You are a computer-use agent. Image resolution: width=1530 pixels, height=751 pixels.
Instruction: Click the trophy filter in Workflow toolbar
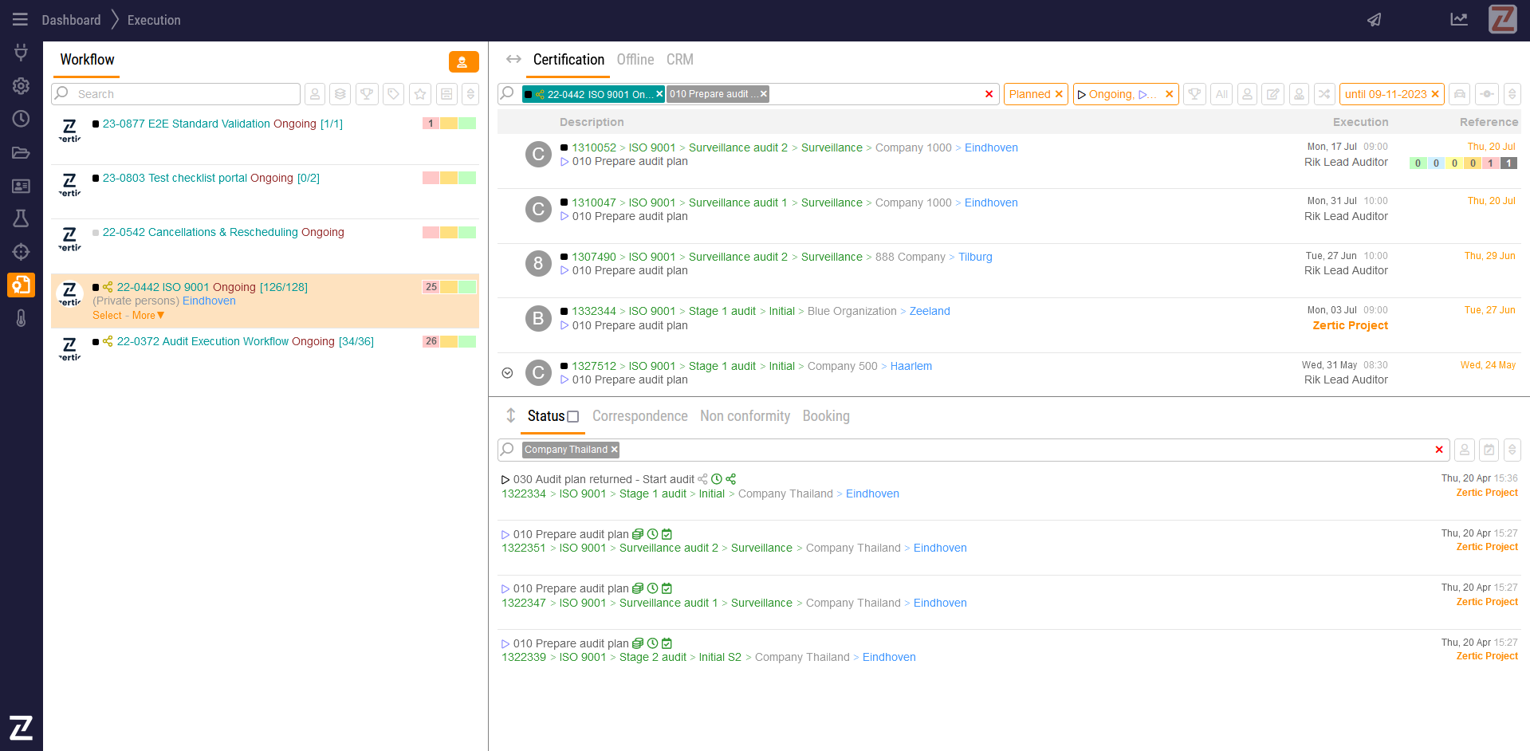click(367, 94)
